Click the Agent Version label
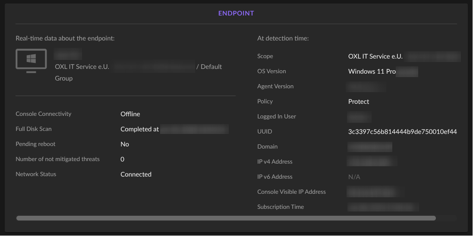The width and height of the screenshot is (473, 236). click(275, 87)
